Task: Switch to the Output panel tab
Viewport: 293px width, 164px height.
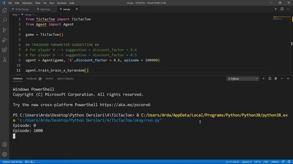Action: pyautogui.click(x=49, y=79)
